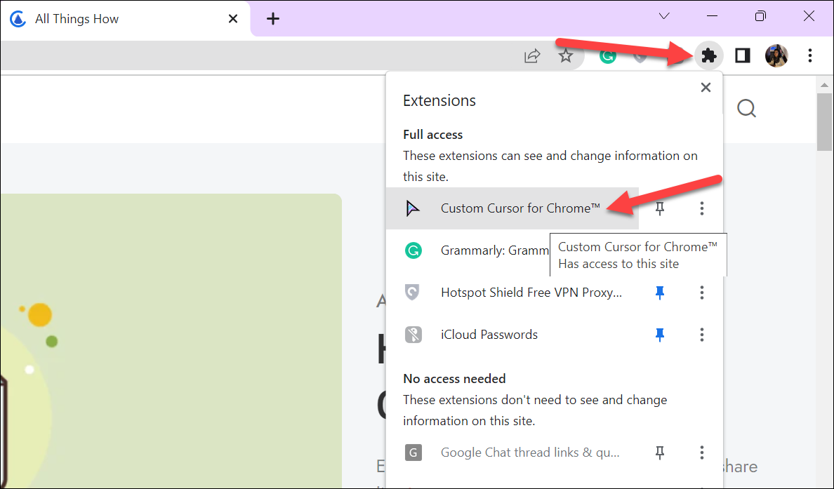Close the Extensions popup
This screenshot has height=489, width=834.
[706, 87]
